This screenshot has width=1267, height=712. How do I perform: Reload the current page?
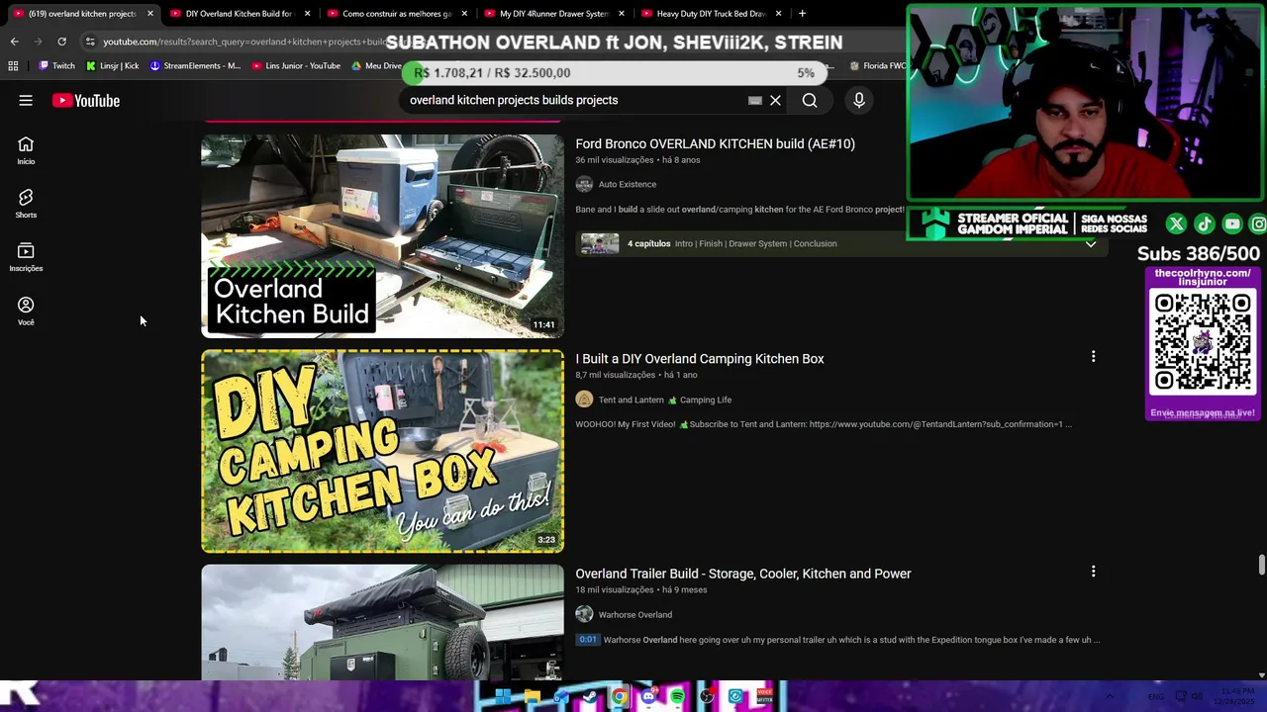click(x=61, y=42)
